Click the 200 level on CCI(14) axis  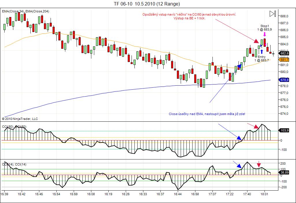[283, 163]
